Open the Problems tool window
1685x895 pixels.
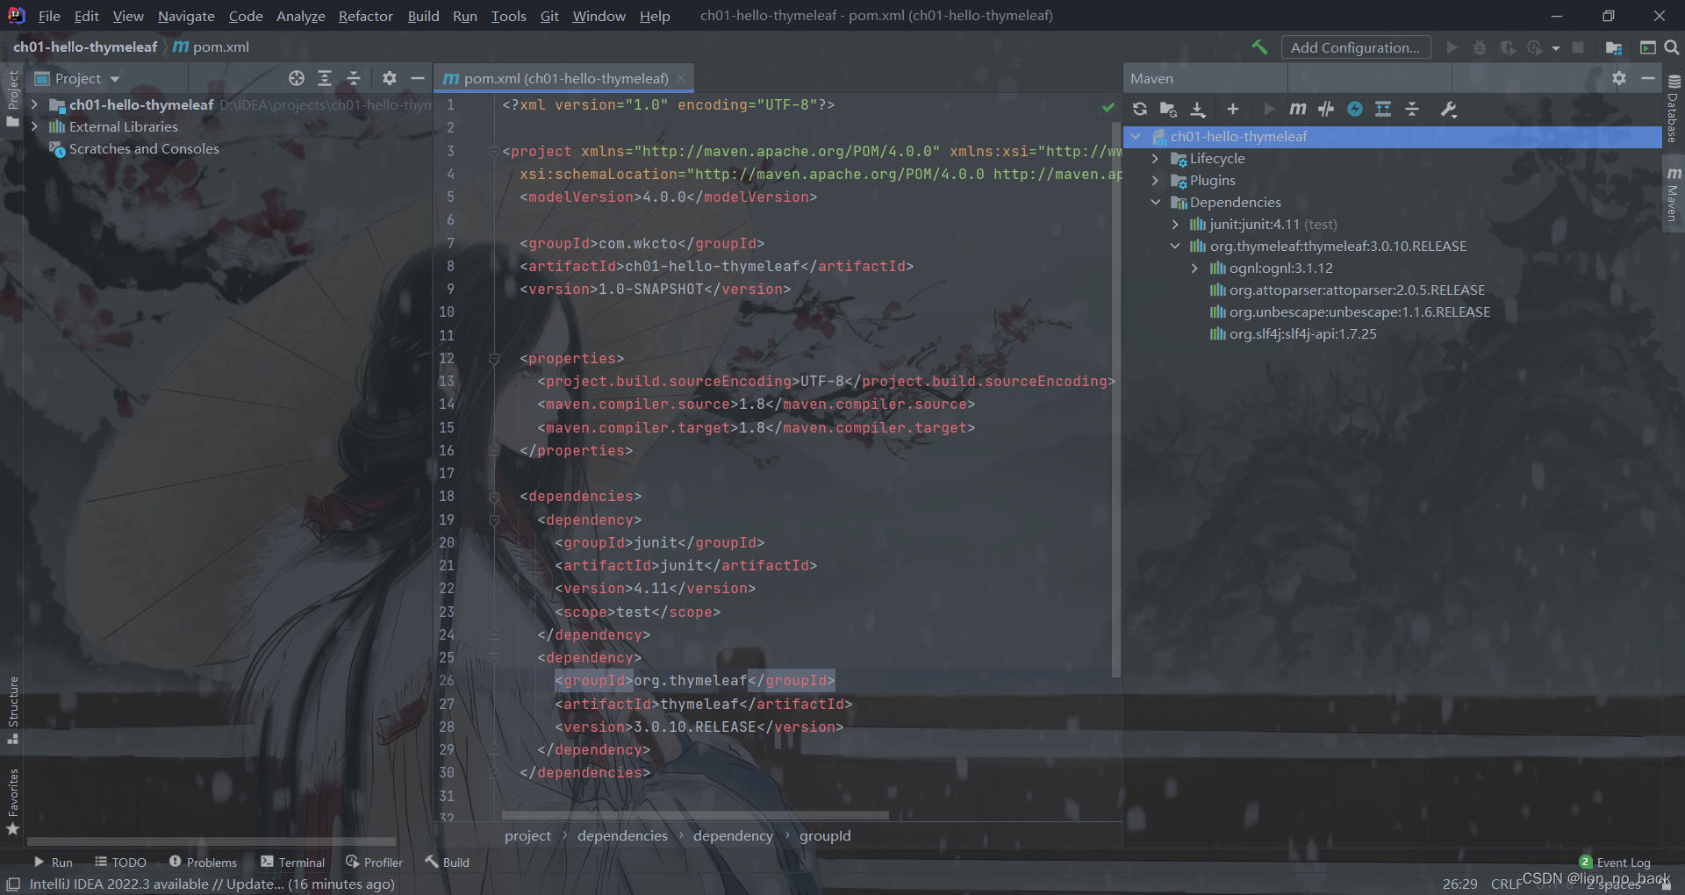pyautogui.click(x=203, y=863)
